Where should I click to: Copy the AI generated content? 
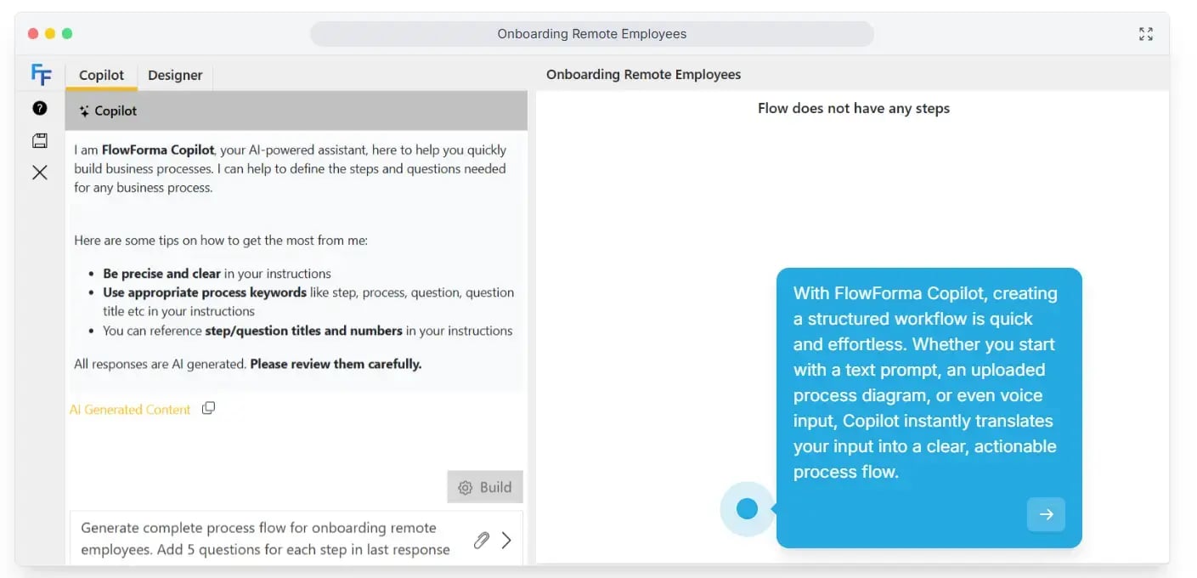[208, 408]
